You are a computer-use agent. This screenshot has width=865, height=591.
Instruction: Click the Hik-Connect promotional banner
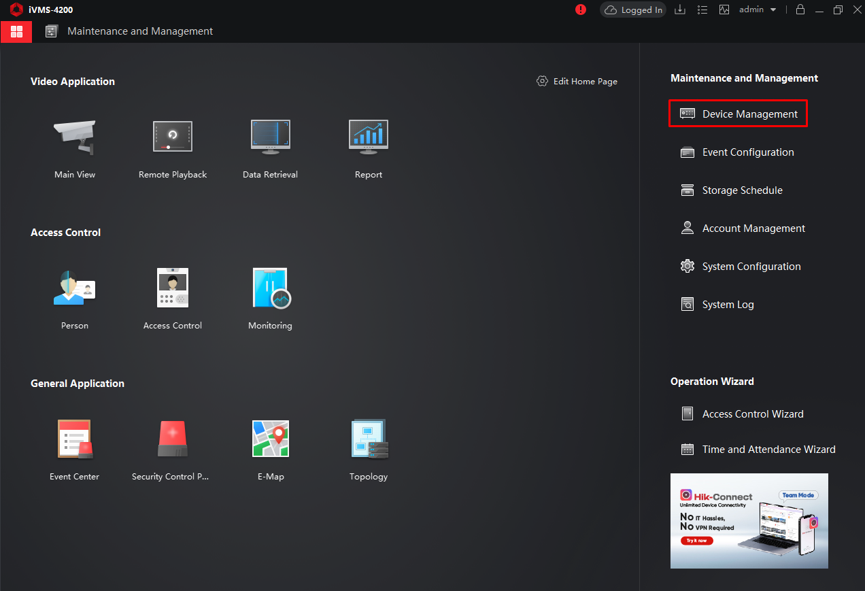pyautogui.click(x=749, y=521)
